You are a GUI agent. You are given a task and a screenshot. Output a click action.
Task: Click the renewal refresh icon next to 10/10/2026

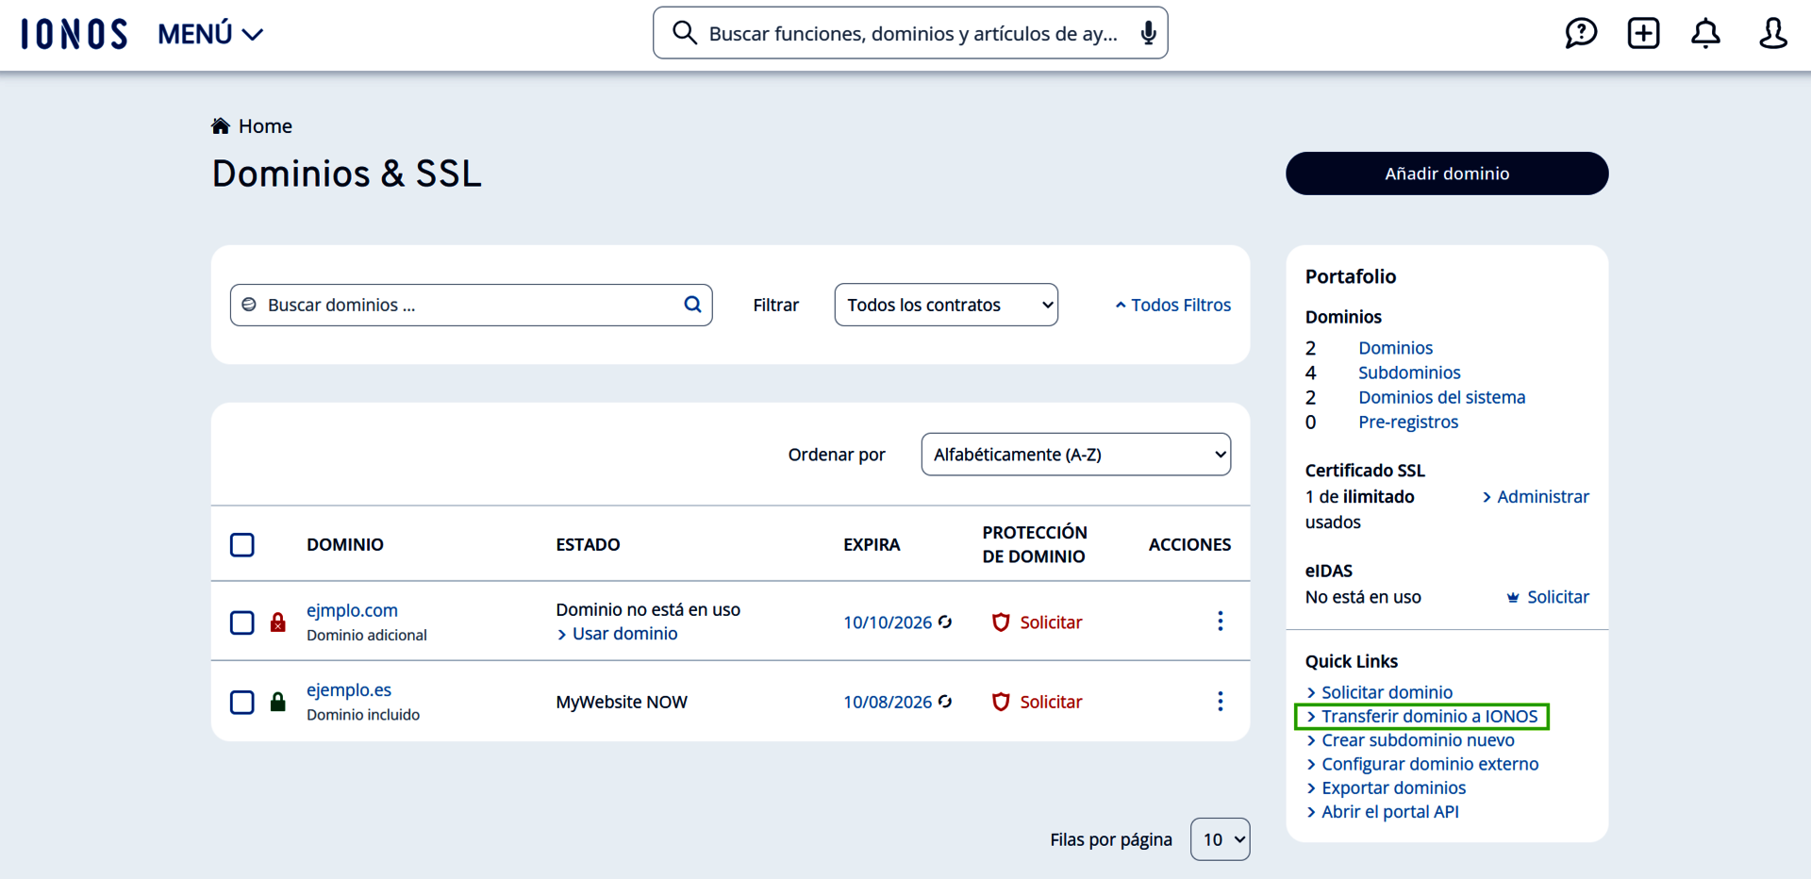946,622
